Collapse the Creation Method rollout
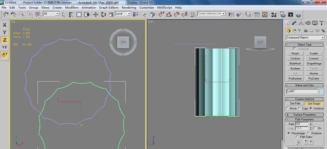 coord(304,99)
